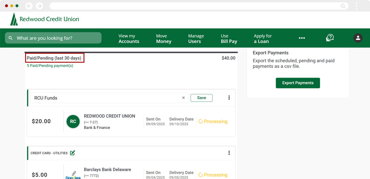Expand the more options ellipsis in navigation bar

(302, 38)
